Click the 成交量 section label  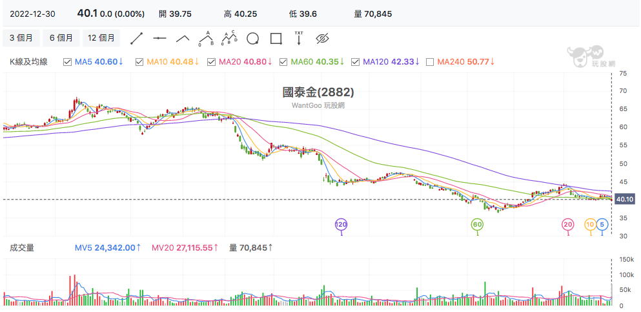(x=22, y=248)
